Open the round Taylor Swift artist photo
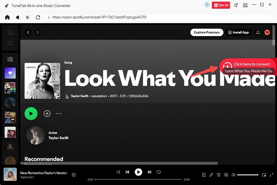Screen dimensions: 277x185 36,135
